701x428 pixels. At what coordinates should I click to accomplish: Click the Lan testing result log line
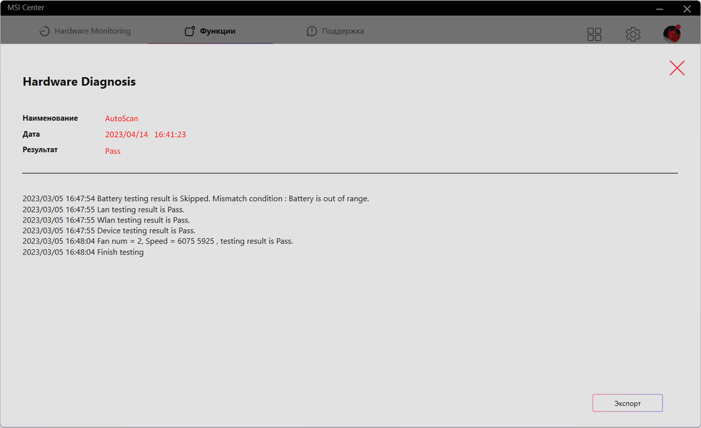pos(104,210)
